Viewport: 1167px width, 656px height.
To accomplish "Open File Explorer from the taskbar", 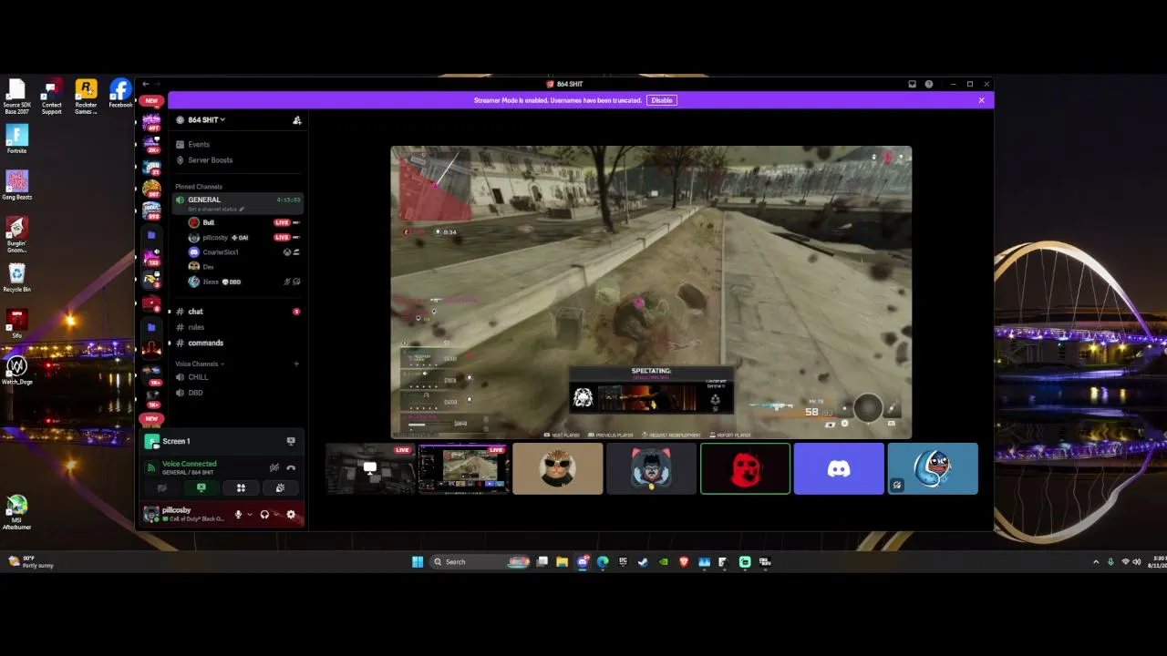I will tap(562, 561).
